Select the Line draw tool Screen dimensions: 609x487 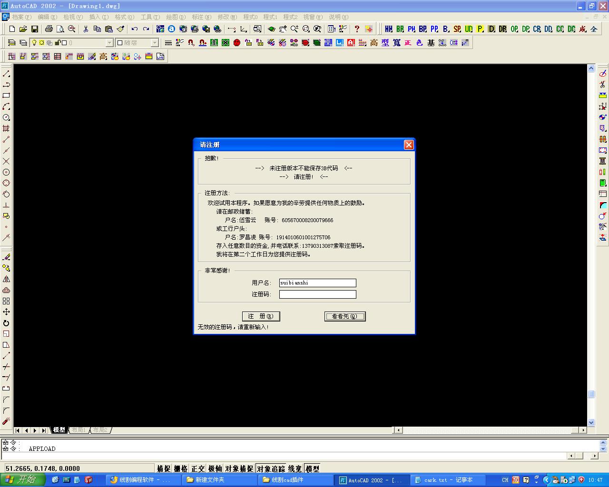coord(6,74)
